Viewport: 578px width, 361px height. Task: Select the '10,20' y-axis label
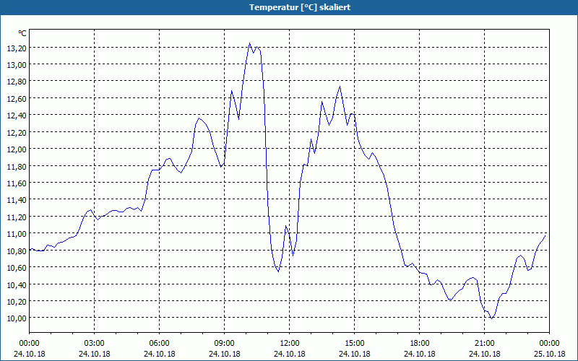tap(17, 301)
